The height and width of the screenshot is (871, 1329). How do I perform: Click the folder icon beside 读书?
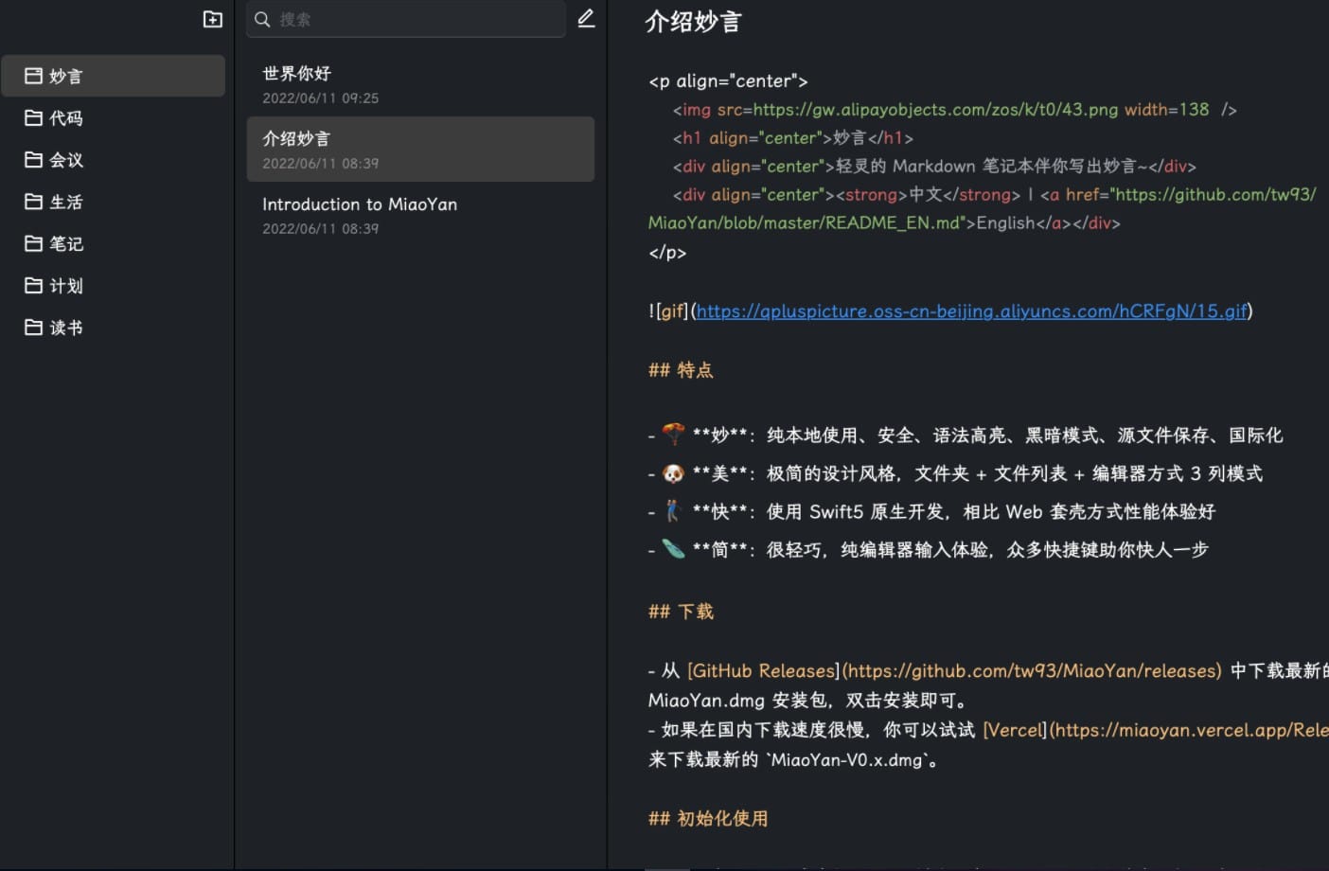click(33, 327)
